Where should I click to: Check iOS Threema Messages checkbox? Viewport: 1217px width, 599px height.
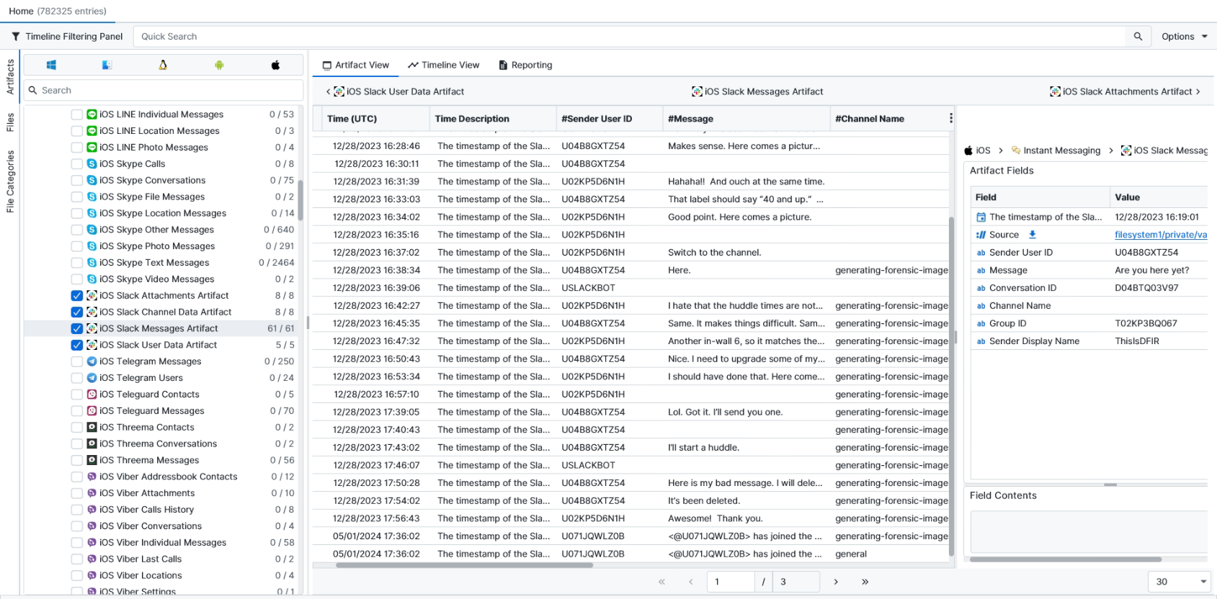[76, 461]
